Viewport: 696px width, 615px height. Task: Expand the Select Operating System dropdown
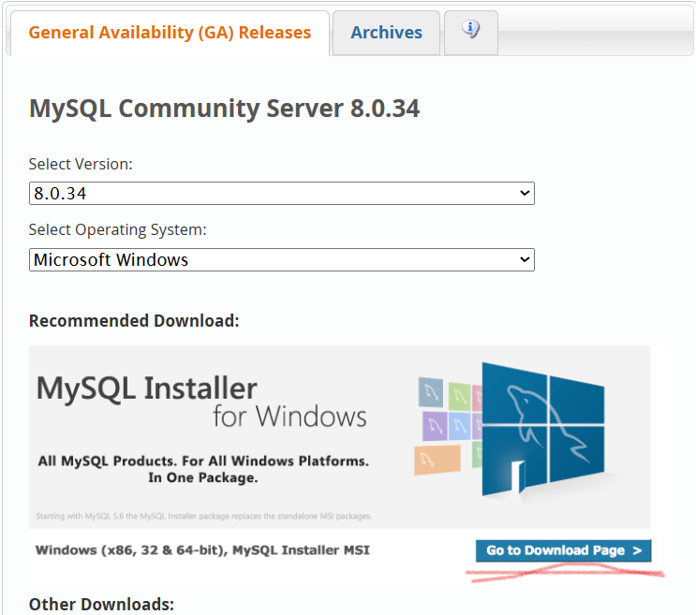pos(282,260)
